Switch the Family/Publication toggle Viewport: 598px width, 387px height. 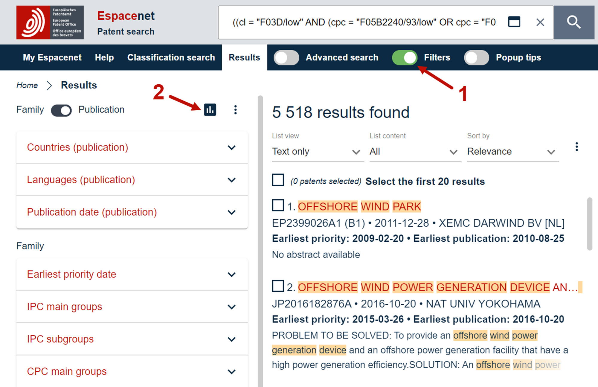click(x=61, y=110)
